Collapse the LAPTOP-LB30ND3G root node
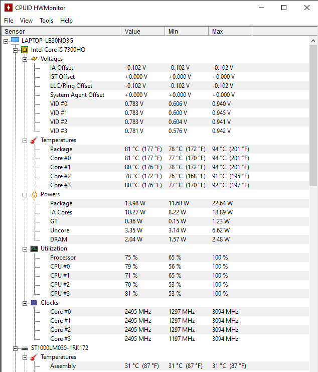This screenshot has height=372, width=318. (x=6, y=41)
